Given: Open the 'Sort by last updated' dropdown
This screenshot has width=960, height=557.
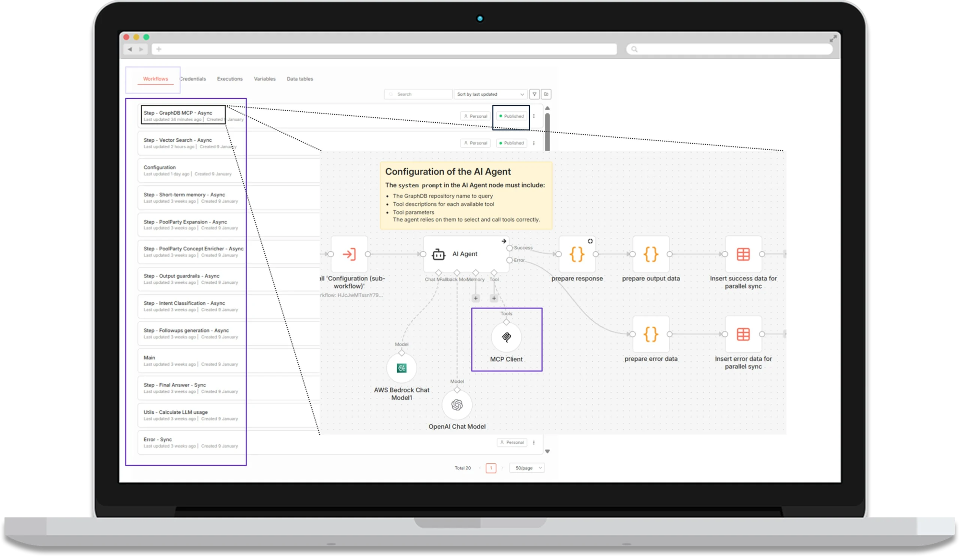Looking at the screenshot, I should coord(490,94).
